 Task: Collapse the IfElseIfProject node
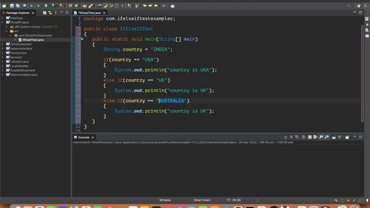(x=2, y=23)
